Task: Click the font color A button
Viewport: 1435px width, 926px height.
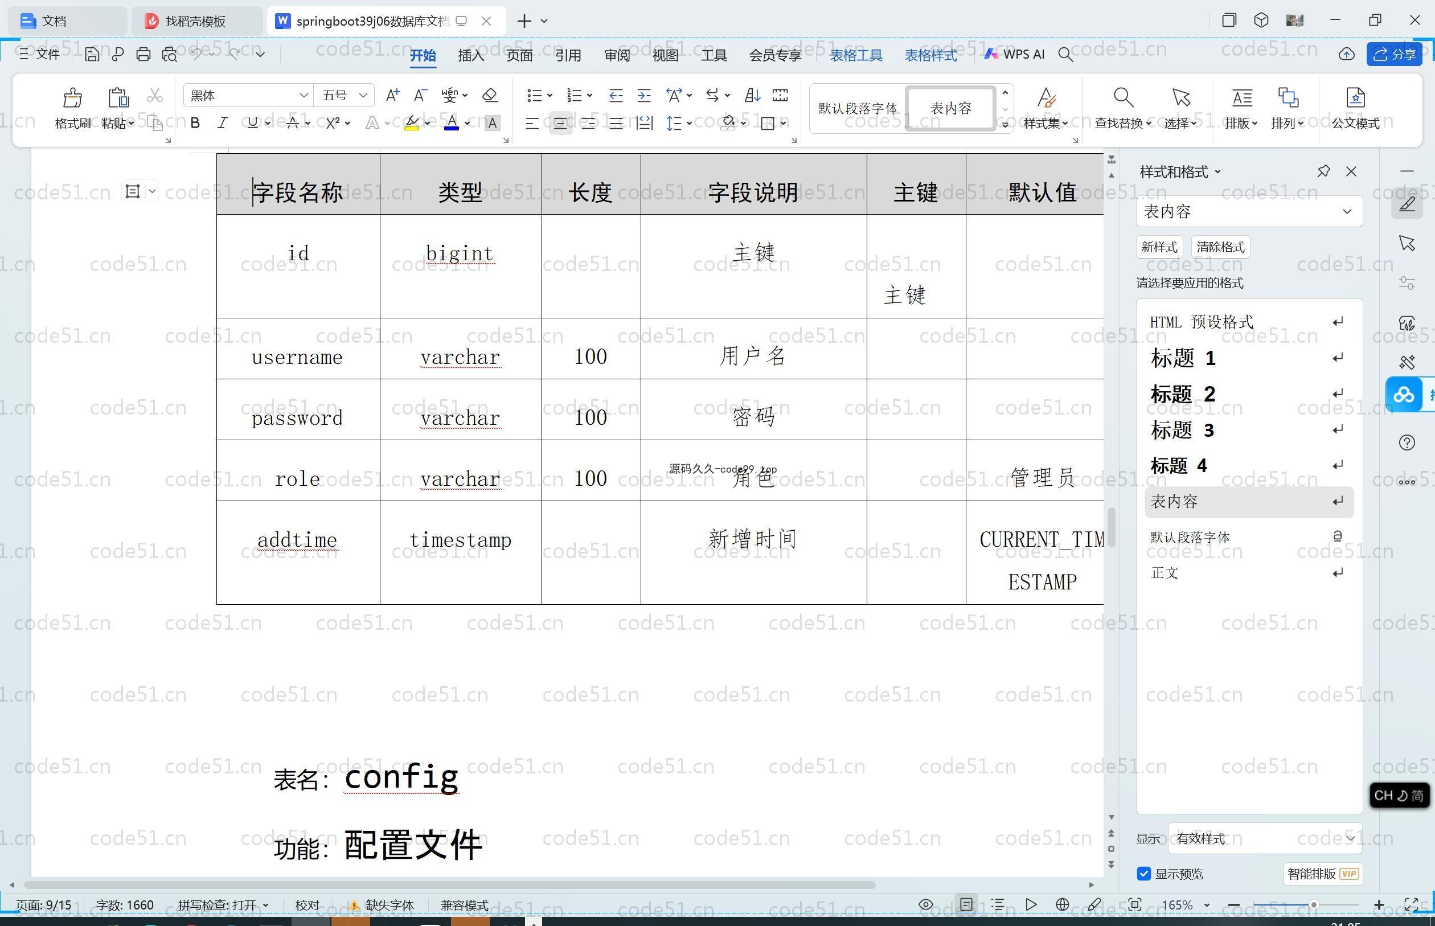Action: pyautogui.click(x=452, y=123)
